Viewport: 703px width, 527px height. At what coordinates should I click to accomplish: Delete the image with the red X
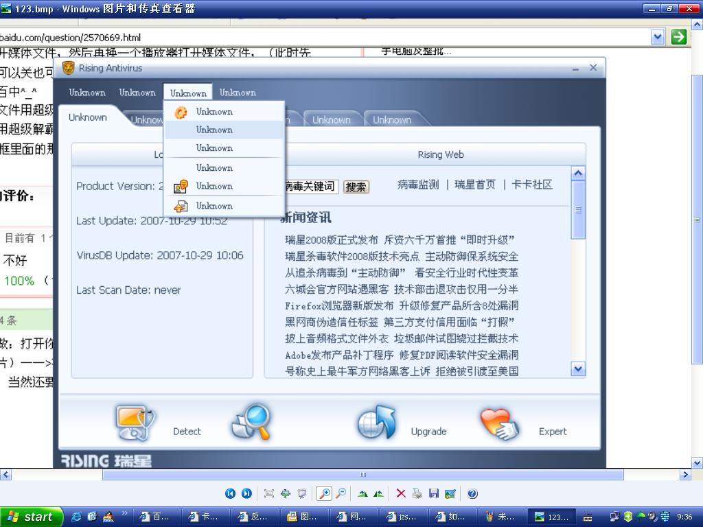pos(401,493)
